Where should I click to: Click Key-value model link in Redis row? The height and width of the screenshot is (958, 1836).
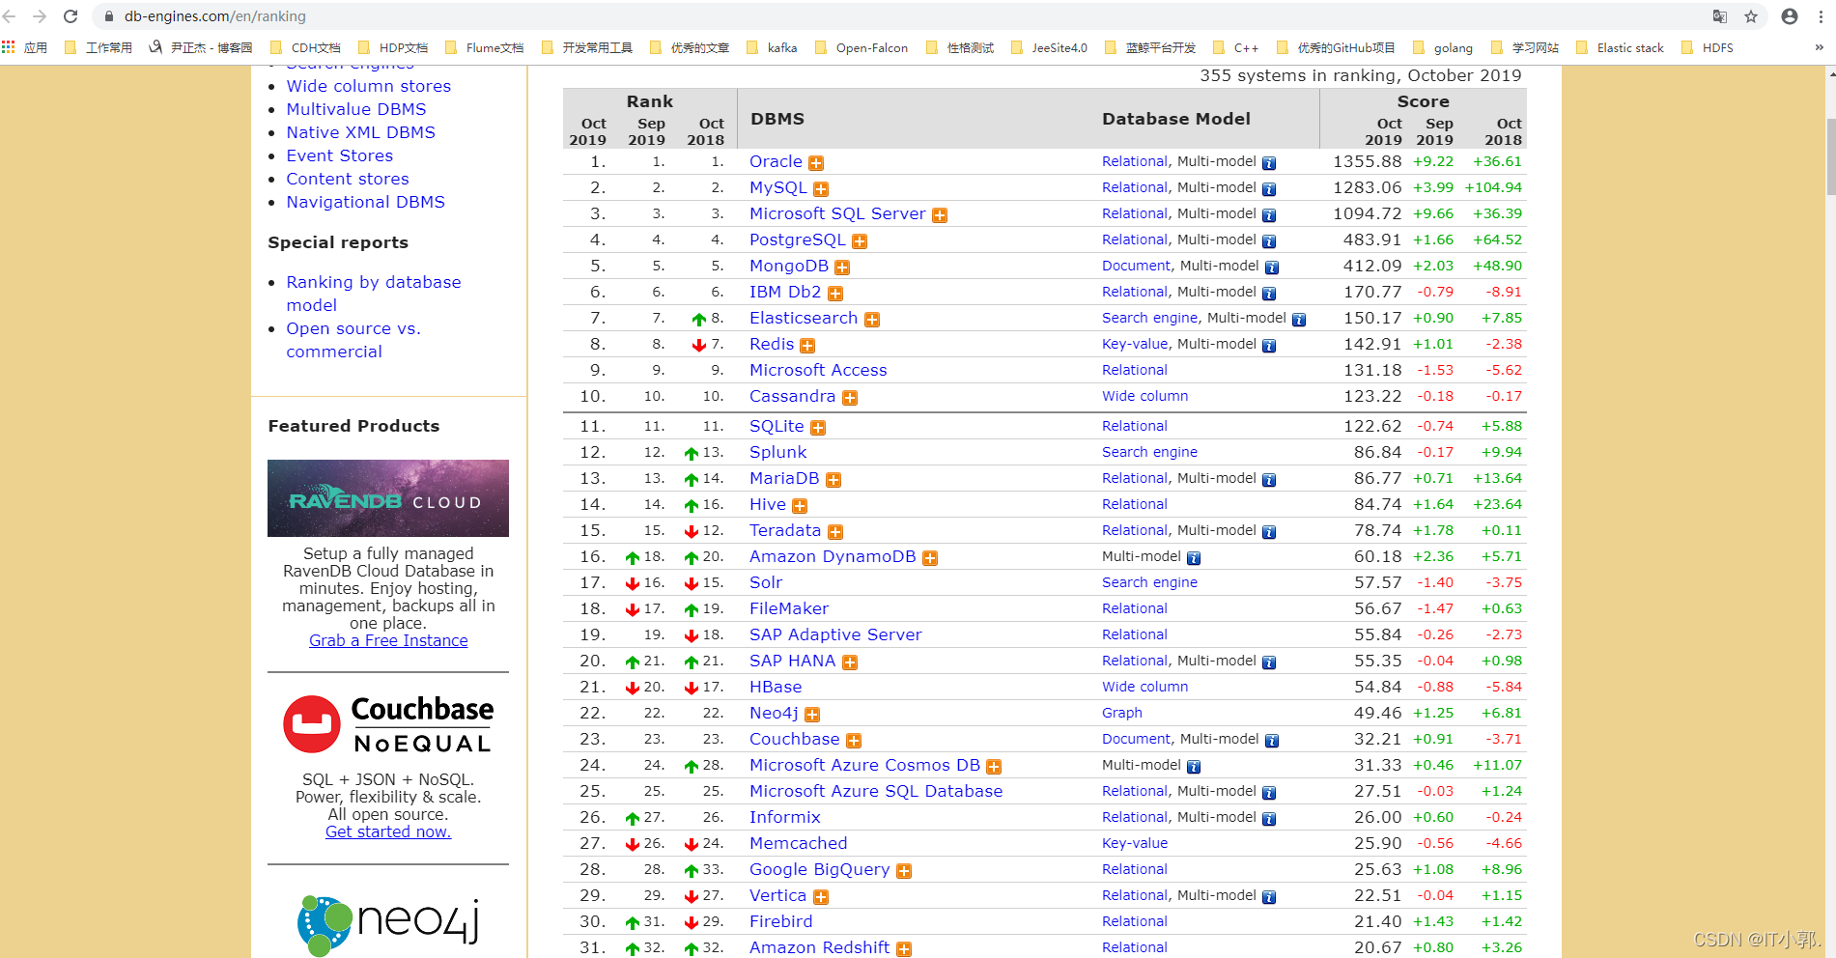click(1135, 344)
